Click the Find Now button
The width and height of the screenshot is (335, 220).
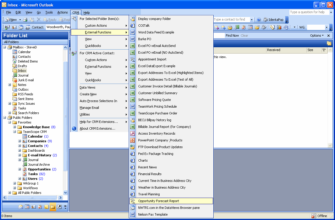pos(232,35)
